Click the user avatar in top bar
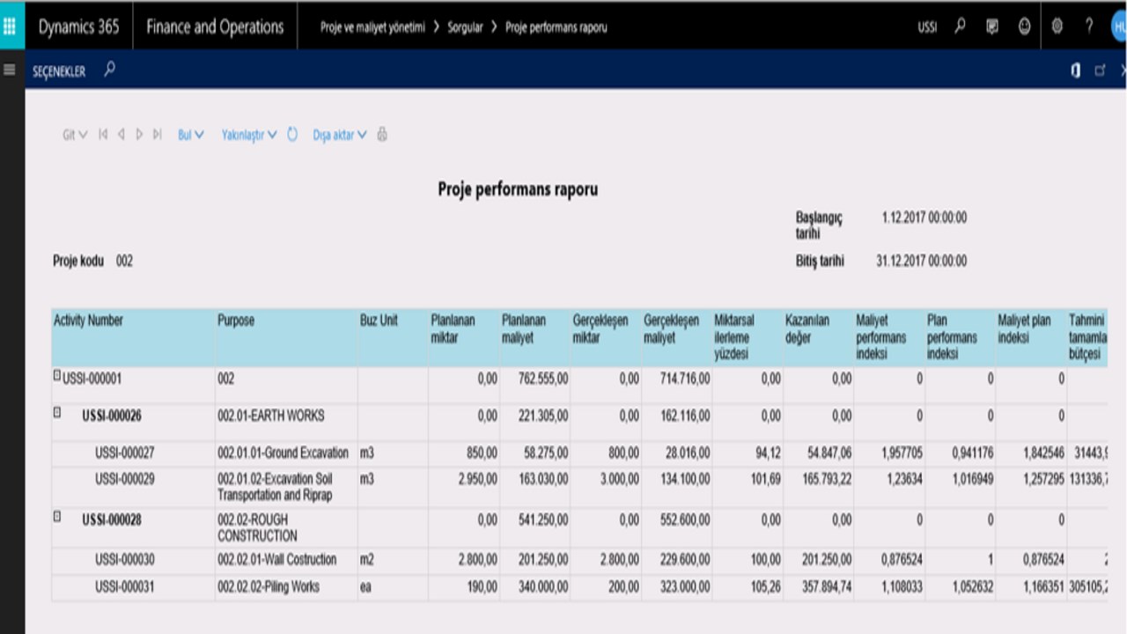 (x=1119, y=26)
